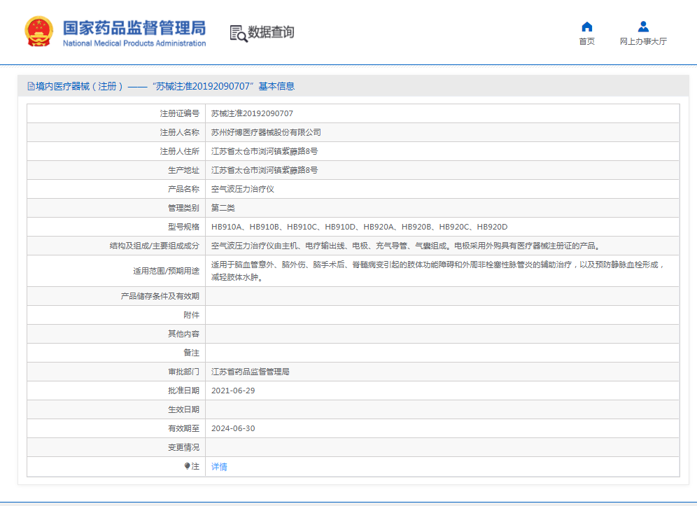Click the 变更情况 label
Screen dimensions: 697x506
pos(183,447)
